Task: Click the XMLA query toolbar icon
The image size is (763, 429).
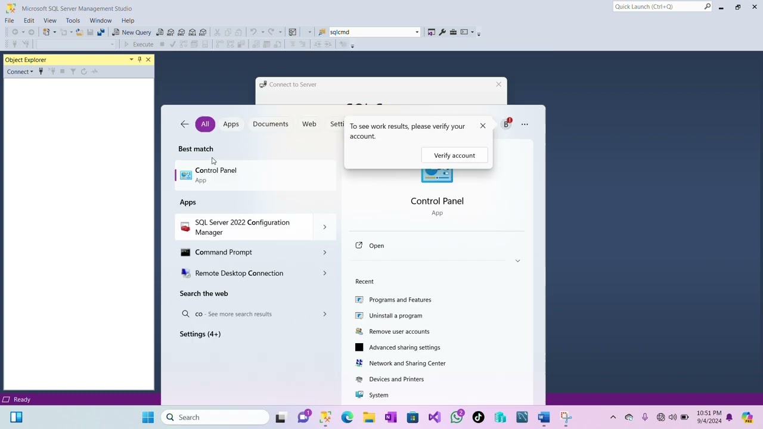Action: point(193,32)
